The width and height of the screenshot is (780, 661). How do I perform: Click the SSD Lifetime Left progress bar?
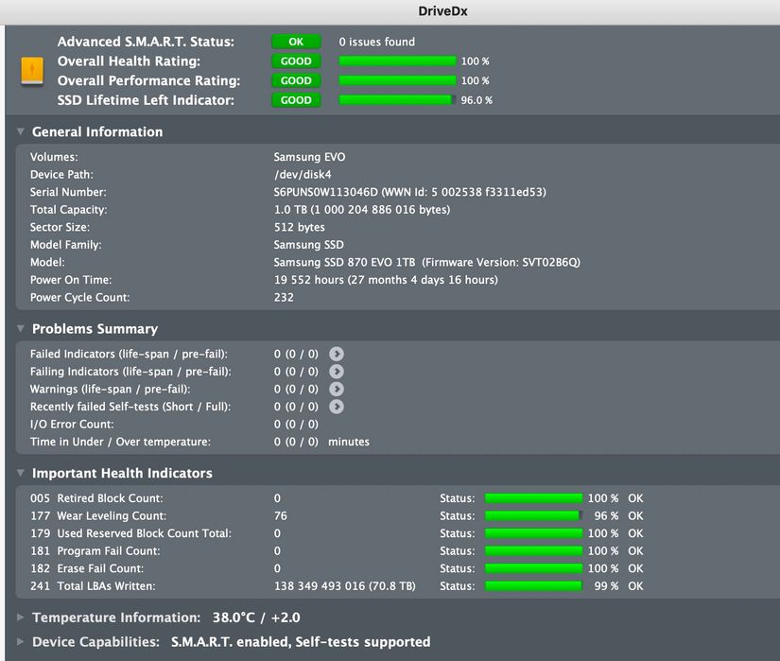(397, 100)
